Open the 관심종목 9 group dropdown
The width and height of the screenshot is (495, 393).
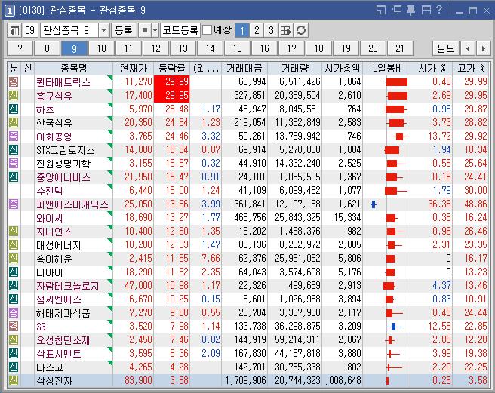103,30
